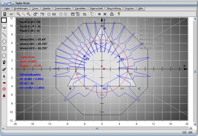Open the Datei menu
Screen dimensions: 198x136
point(7,8)
